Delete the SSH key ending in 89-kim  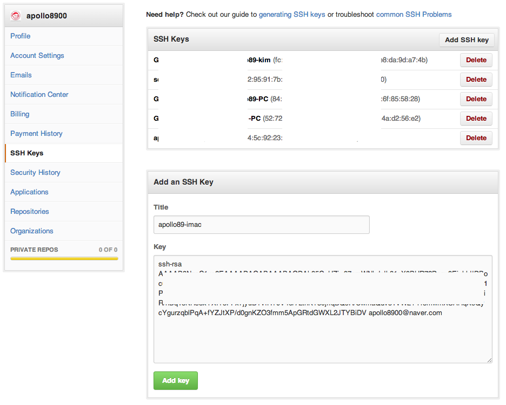coord(476,60)
